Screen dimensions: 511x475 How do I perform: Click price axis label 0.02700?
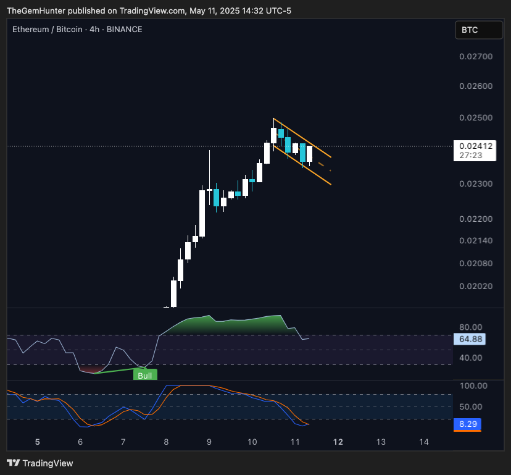(x=476, y=56)
